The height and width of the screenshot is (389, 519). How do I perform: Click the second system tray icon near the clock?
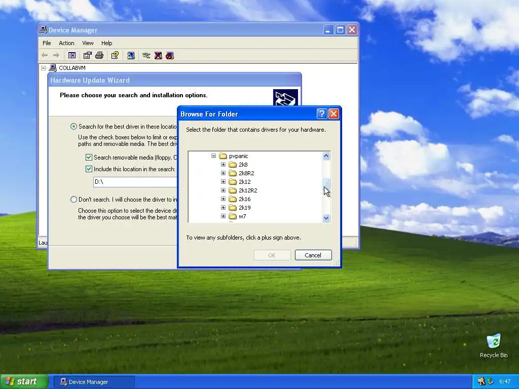click(490, 382)
